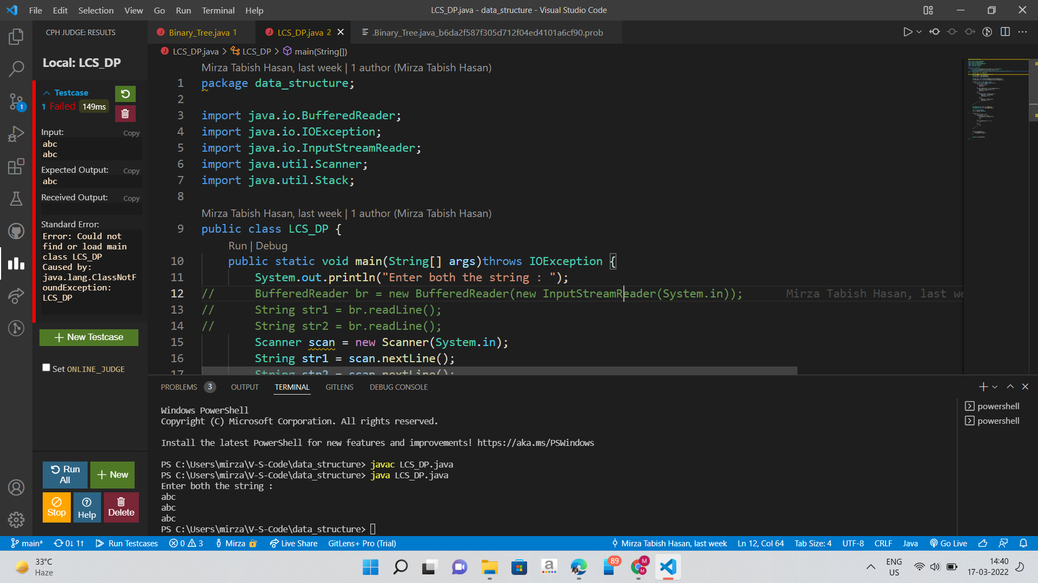Maximize the panel with the chevron toggle
This screenshot has height=583, width=1038.
1010,387
